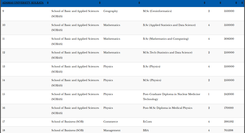Select the B.Com programme cell

click(147, 122)
